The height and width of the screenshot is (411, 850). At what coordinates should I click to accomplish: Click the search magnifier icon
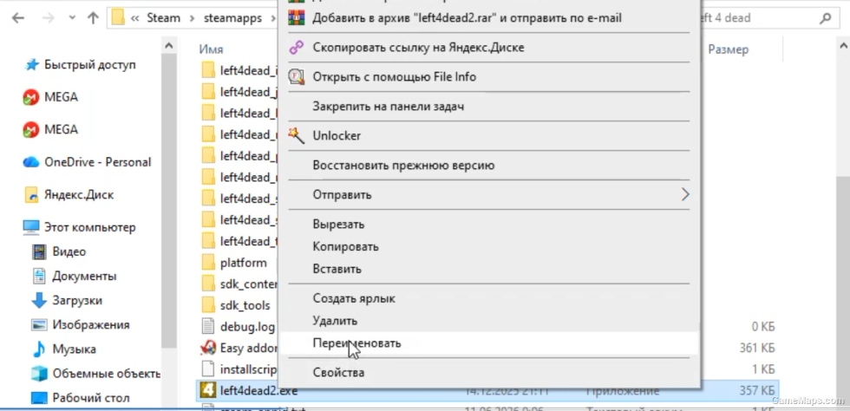[x=825, y=18]
